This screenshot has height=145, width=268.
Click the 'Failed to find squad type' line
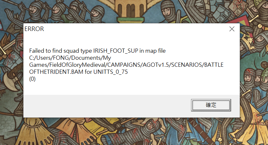tap(97, 51)
